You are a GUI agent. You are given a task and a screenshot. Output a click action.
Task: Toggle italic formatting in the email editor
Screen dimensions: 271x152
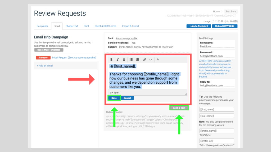coord(118,60)
